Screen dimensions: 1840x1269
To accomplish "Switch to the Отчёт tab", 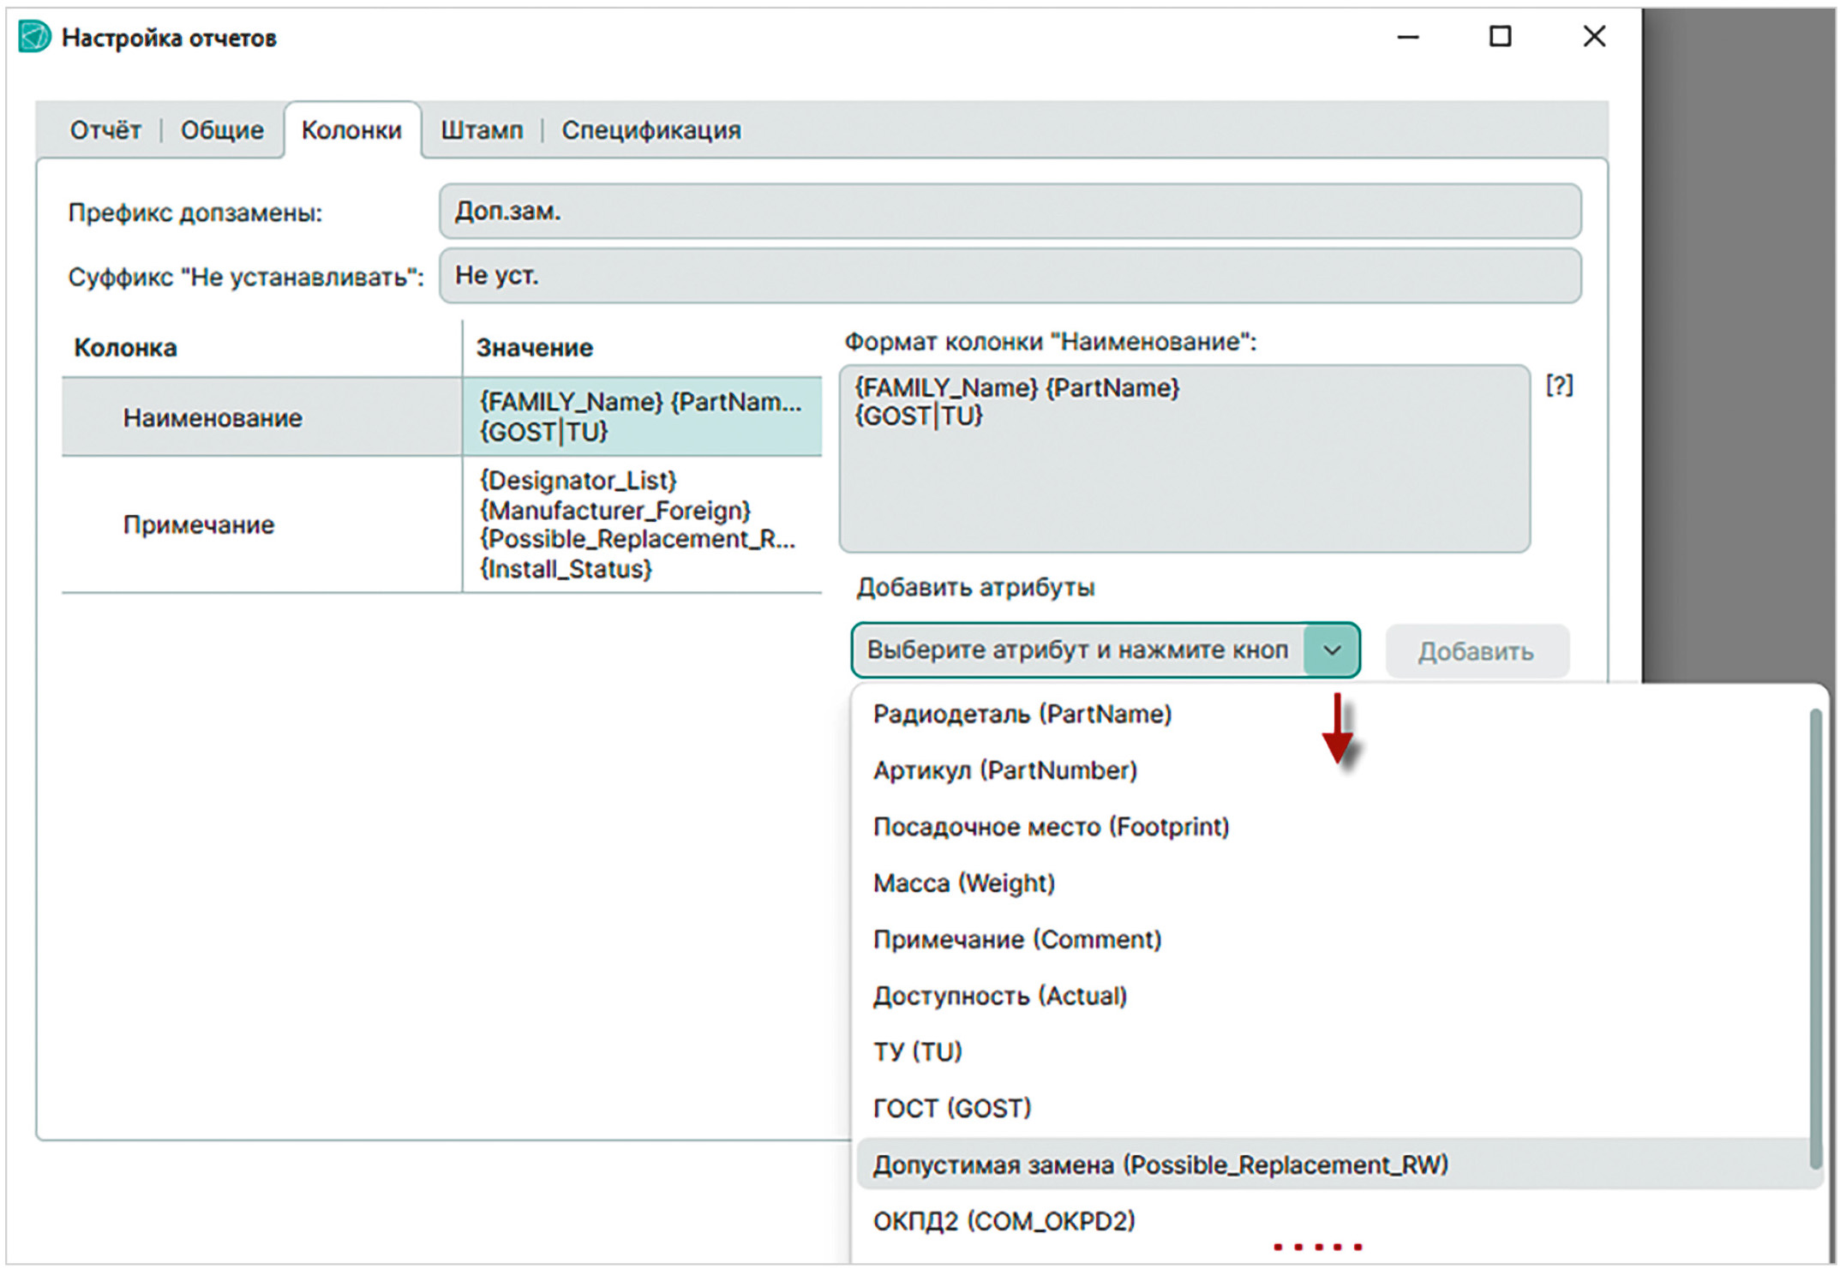I will pyautogui.click(x=105, y=130).
